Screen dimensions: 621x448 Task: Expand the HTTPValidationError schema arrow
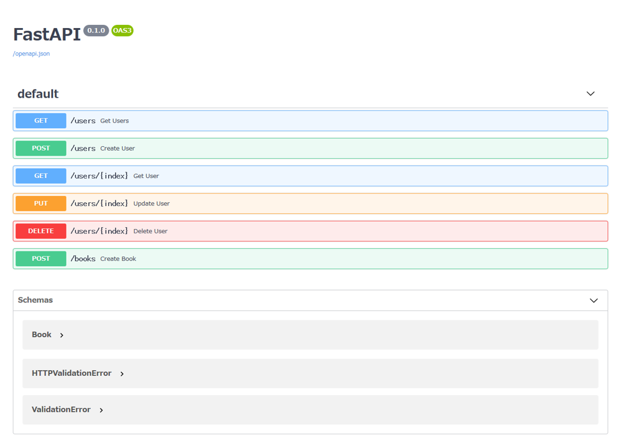click(x=122, y=374)
